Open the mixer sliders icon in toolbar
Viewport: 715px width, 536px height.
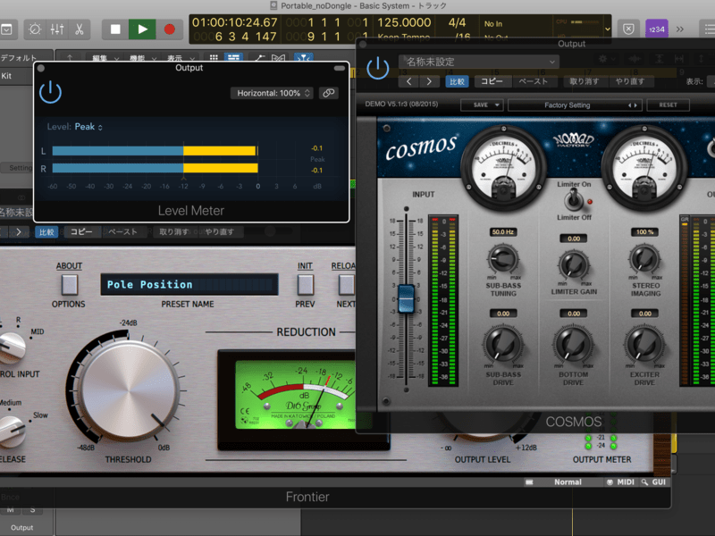[57, 29]
